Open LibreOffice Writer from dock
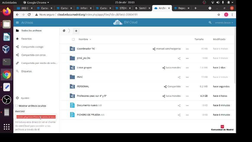Screen dimensions: 252x142 (7, 37)
